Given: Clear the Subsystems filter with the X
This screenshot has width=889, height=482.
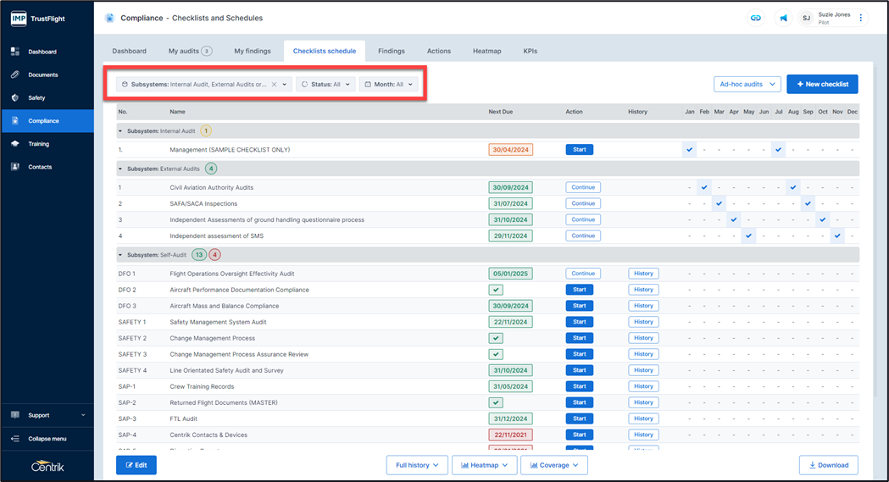Looking at the screenshot, I should (274, 85).
